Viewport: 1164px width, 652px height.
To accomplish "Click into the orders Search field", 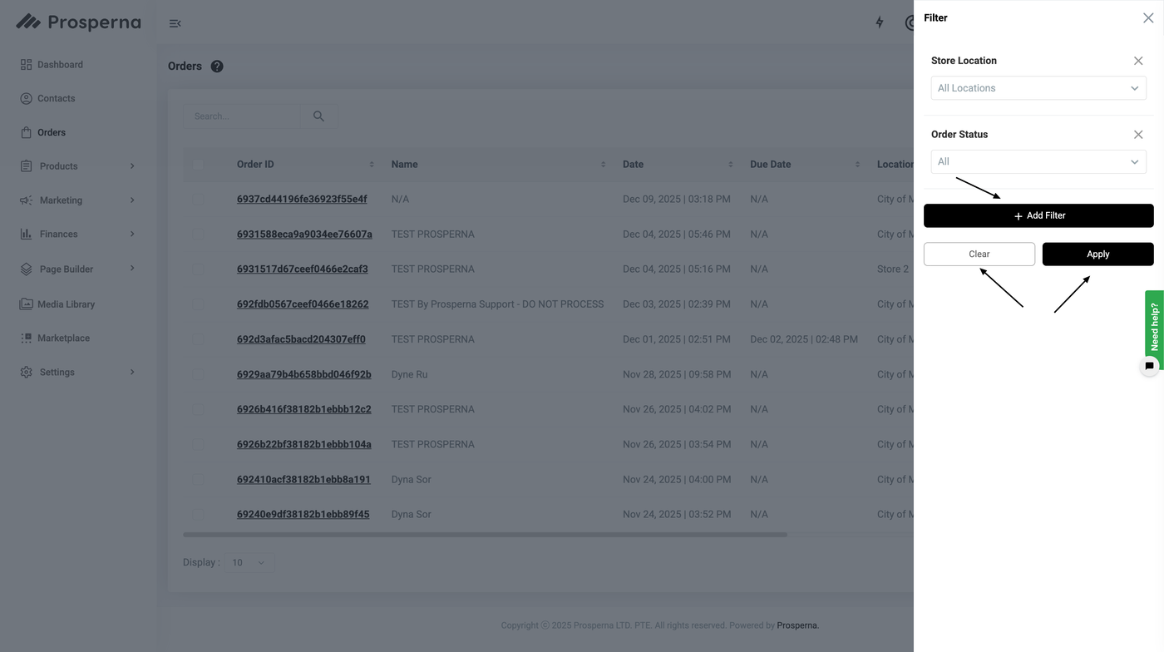I will point(241,116).
